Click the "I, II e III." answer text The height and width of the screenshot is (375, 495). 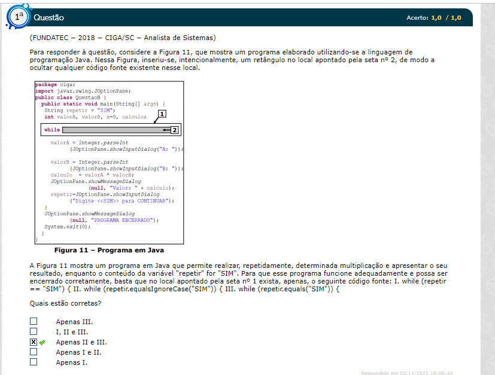tap(72, 332)
